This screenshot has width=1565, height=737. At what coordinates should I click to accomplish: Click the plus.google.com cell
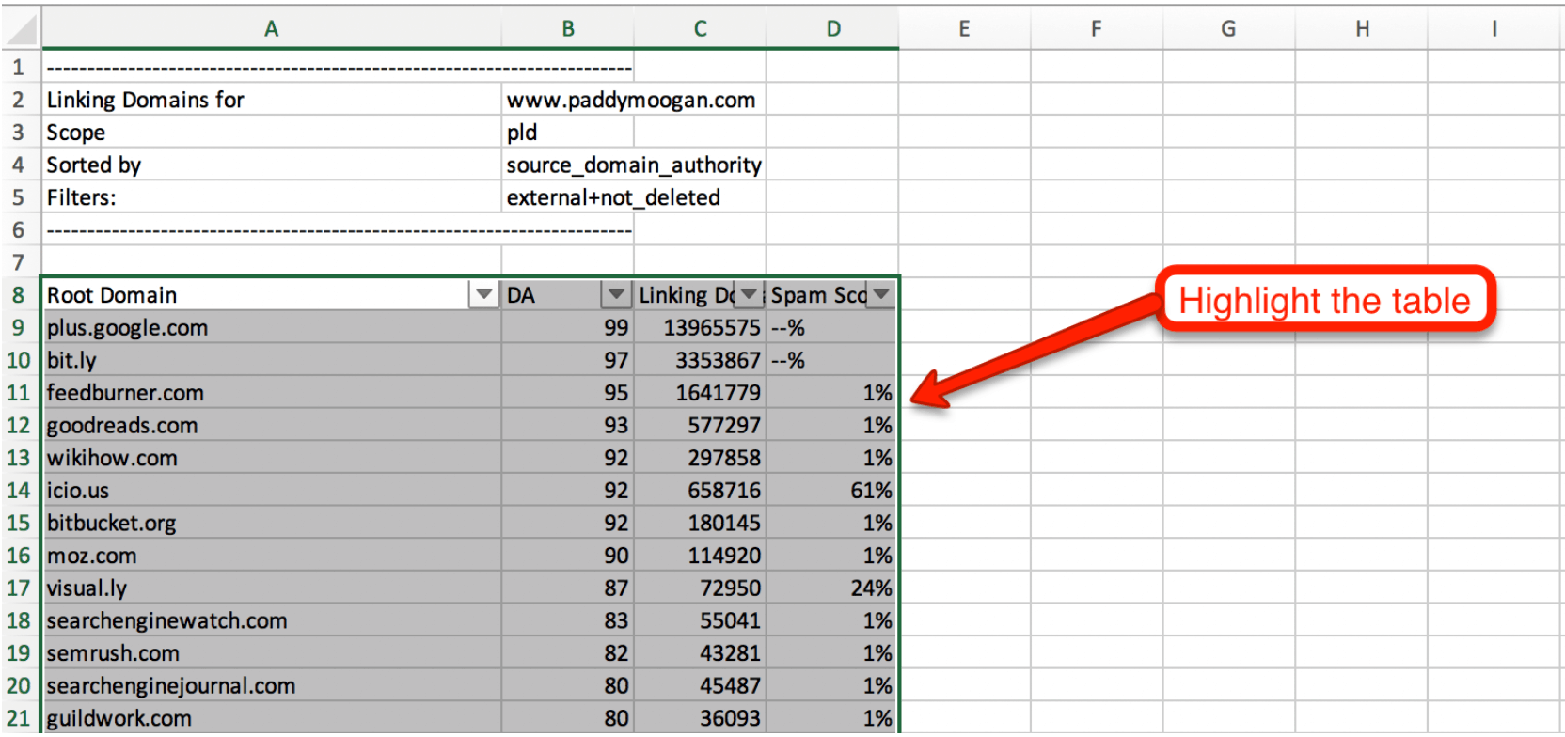click(x=272, y=328)
